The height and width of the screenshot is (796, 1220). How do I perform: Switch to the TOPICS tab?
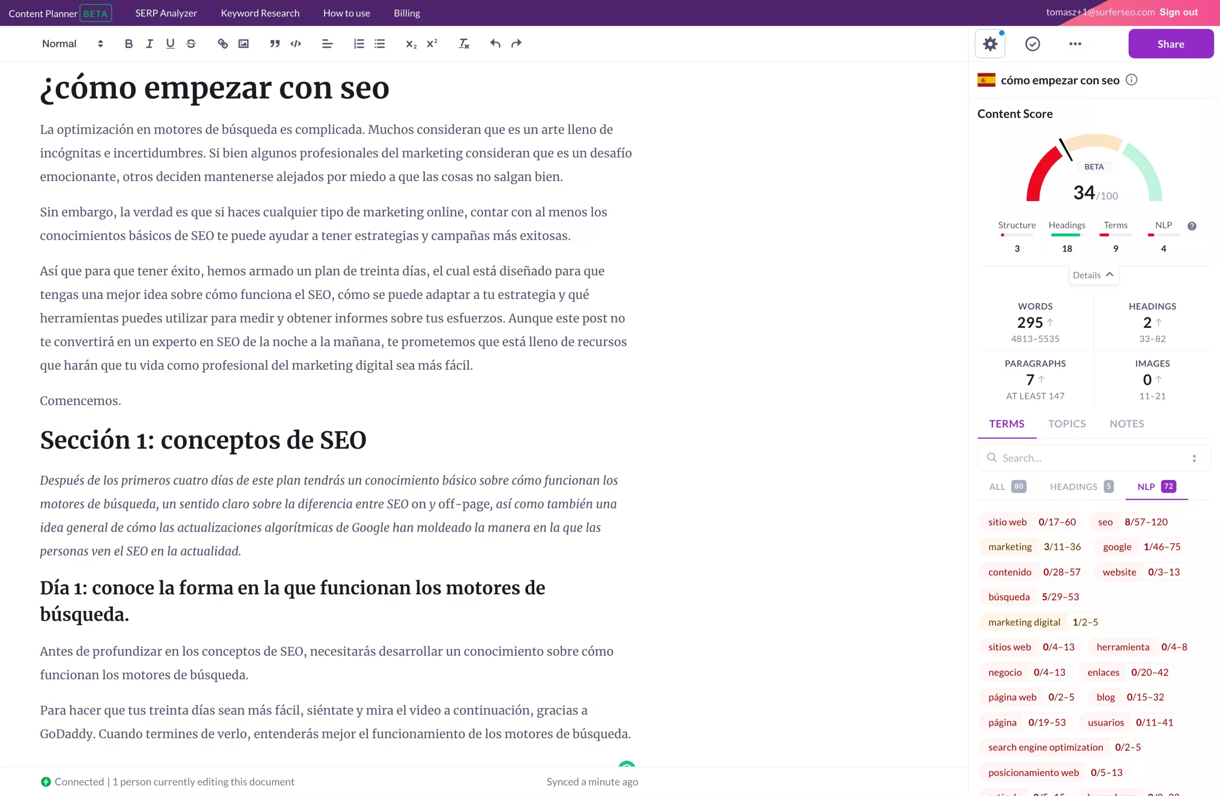pyautogui.click(x=1067, y=424)
